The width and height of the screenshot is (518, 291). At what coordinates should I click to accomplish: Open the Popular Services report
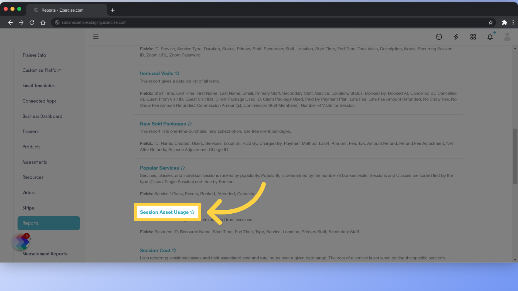pyautogui.click(x=159, y=168)
